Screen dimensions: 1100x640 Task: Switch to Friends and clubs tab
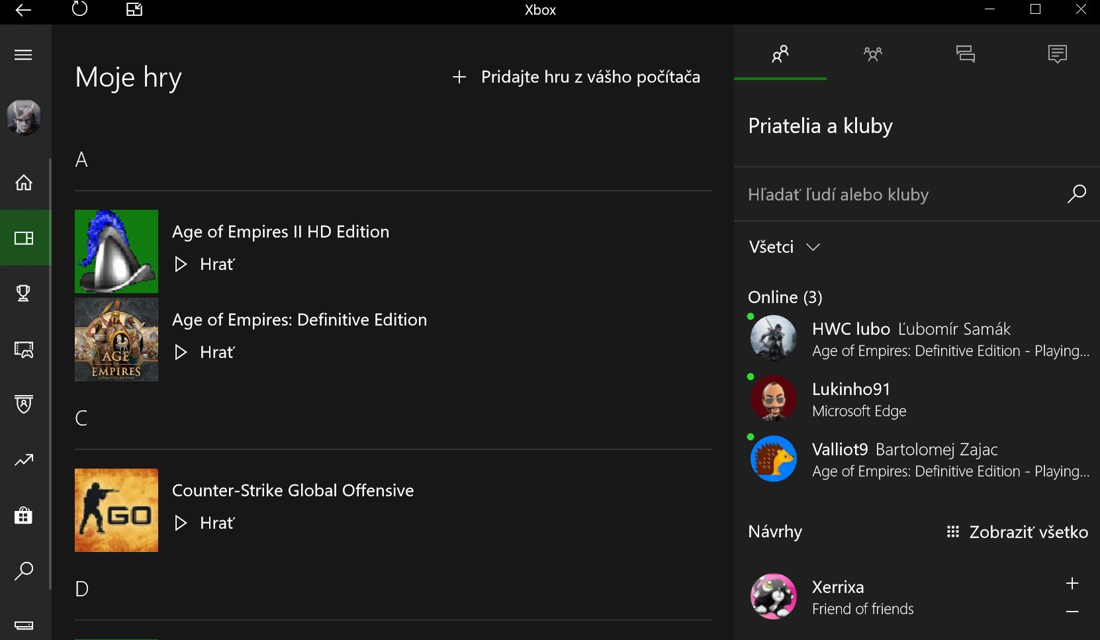(x=780, y=54)
